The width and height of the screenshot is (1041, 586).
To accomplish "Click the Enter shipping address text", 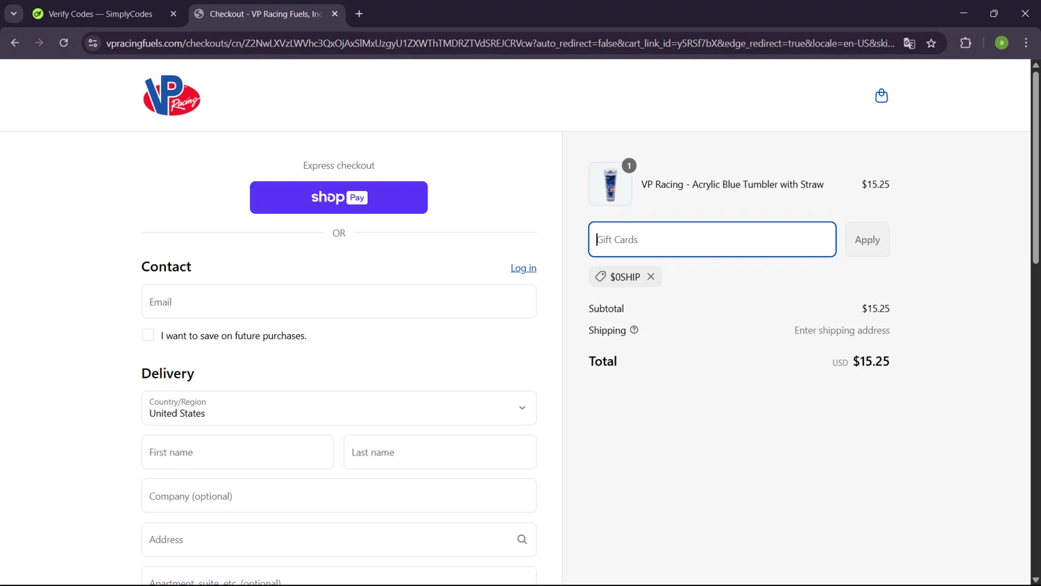I will (842, 330).
